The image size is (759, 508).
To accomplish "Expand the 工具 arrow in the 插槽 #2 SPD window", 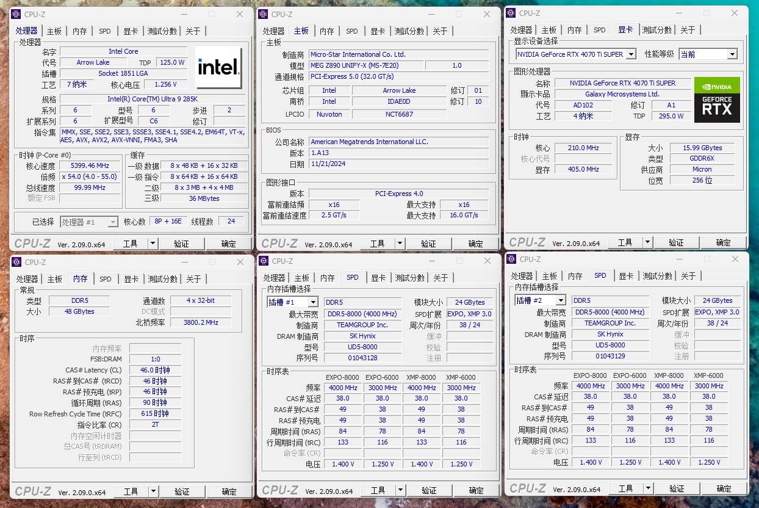I will point(648,488).
